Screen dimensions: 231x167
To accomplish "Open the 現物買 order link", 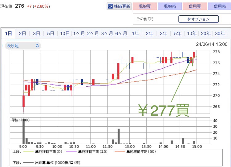I will point(145,6).
